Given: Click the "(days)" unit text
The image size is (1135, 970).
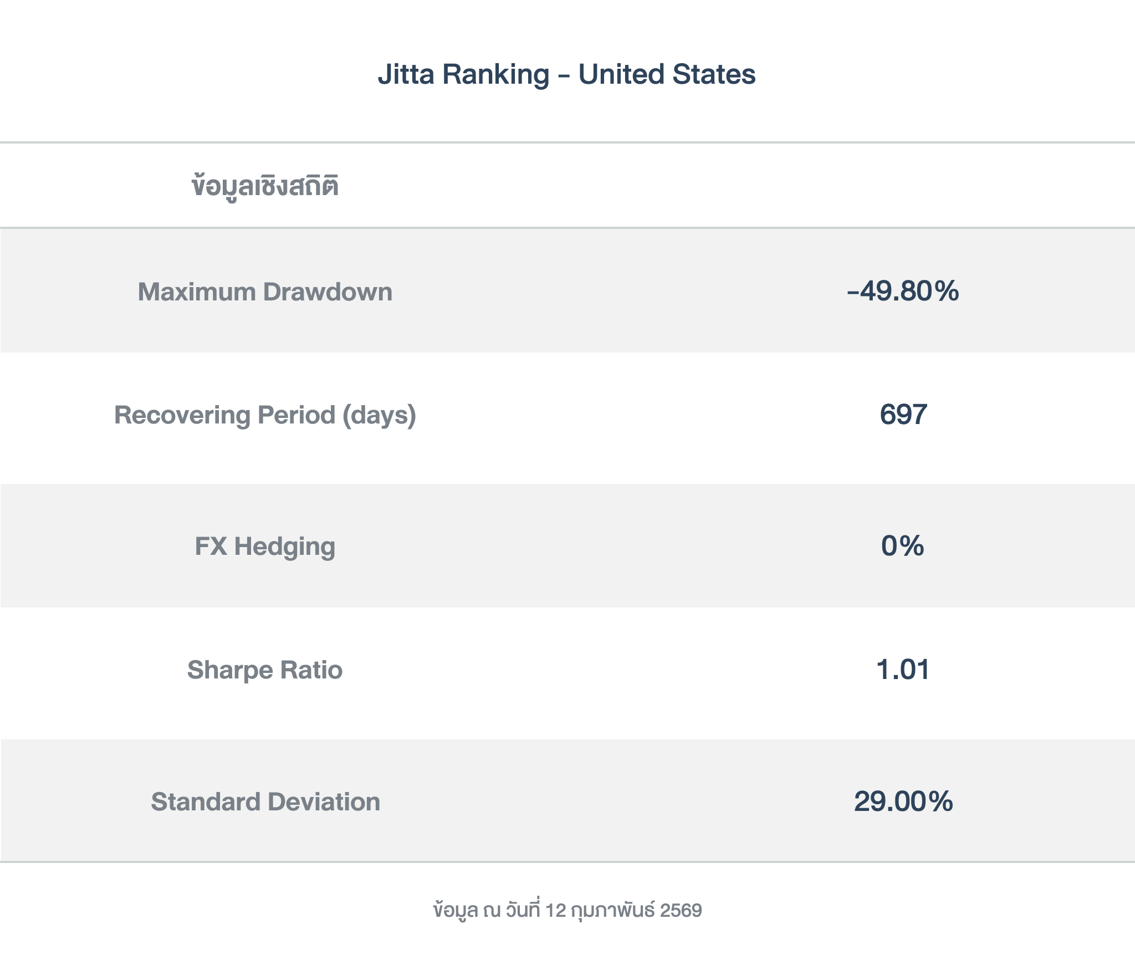Looking at the screenshot, I should click(x=379, y=415).
